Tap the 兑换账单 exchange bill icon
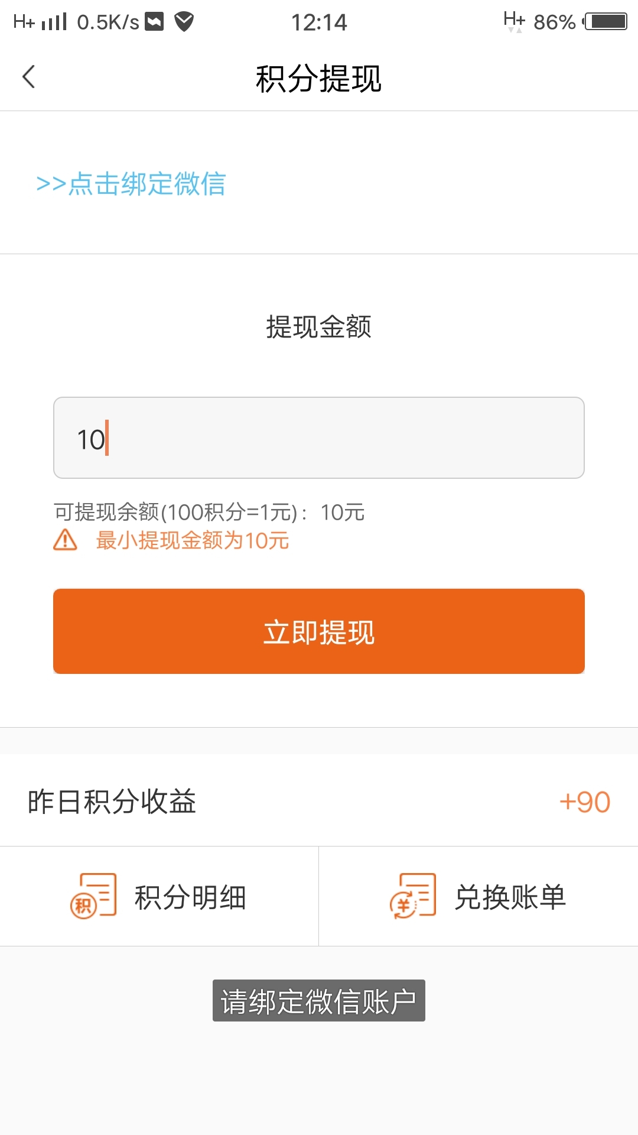The image size is (638, 1135). [413, 896]
